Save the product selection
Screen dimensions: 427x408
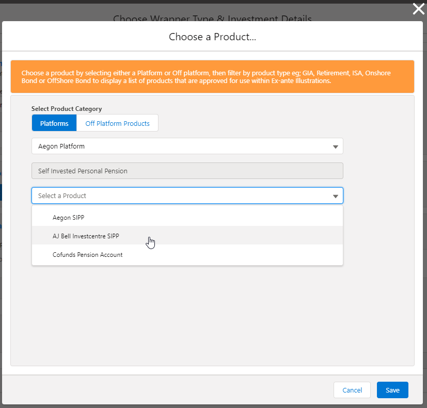point(392,390)
